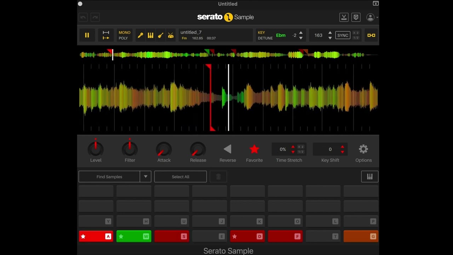Decrease key value with down arrow
The image size is (453, 255).
pos(301,38)
